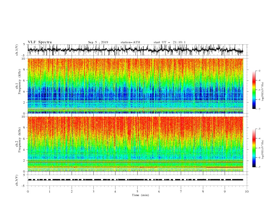Click the "1" tick on the time axis
This screenshot has height=215, width=278.
click(x=50, y=191)
